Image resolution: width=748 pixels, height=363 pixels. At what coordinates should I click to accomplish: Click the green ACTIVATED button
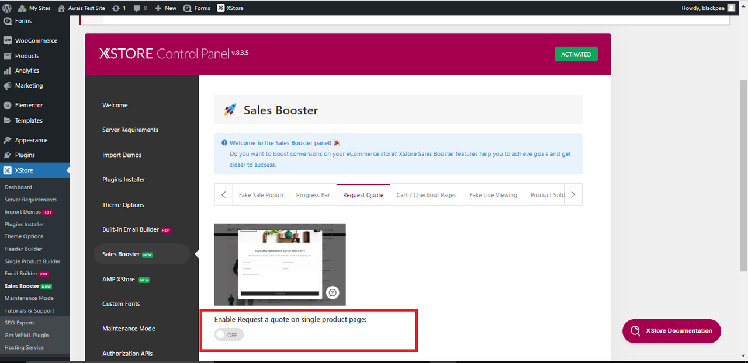(x=576, y=54)
